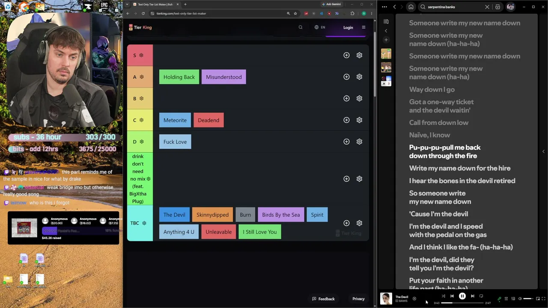The width and height of the screenshot is (548, 308).
Task: Go to the previous track
Action: [x=452, y=296]
